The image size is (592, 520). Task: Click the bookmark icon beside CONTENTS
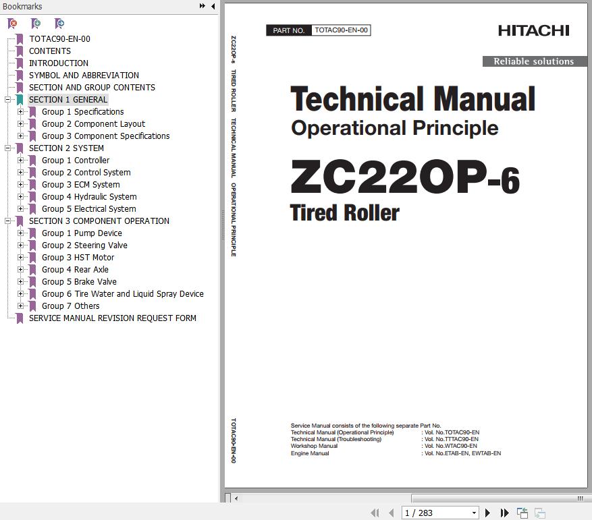[x=20, y=51]
